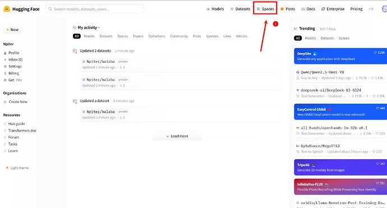
Task: Click Load more button
Action: (177, 136)
